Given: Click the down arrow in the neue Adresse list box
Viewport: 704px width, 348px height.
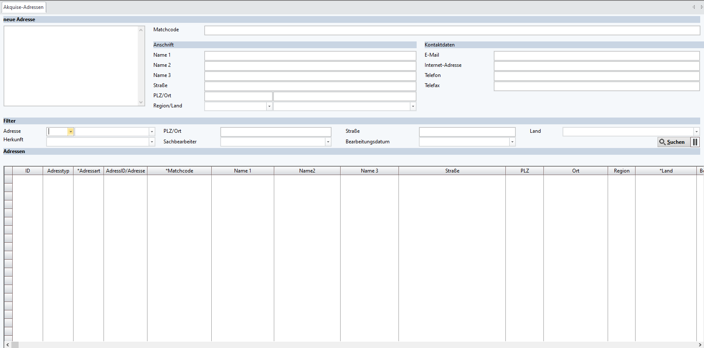Looking at the screenshot, I should coord(141,102).
